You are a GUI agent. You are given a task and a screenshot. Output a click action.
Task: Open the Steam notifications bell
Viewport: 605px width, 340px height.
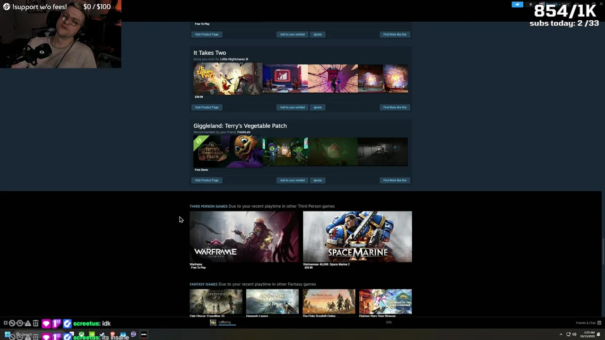click(530, 5)
